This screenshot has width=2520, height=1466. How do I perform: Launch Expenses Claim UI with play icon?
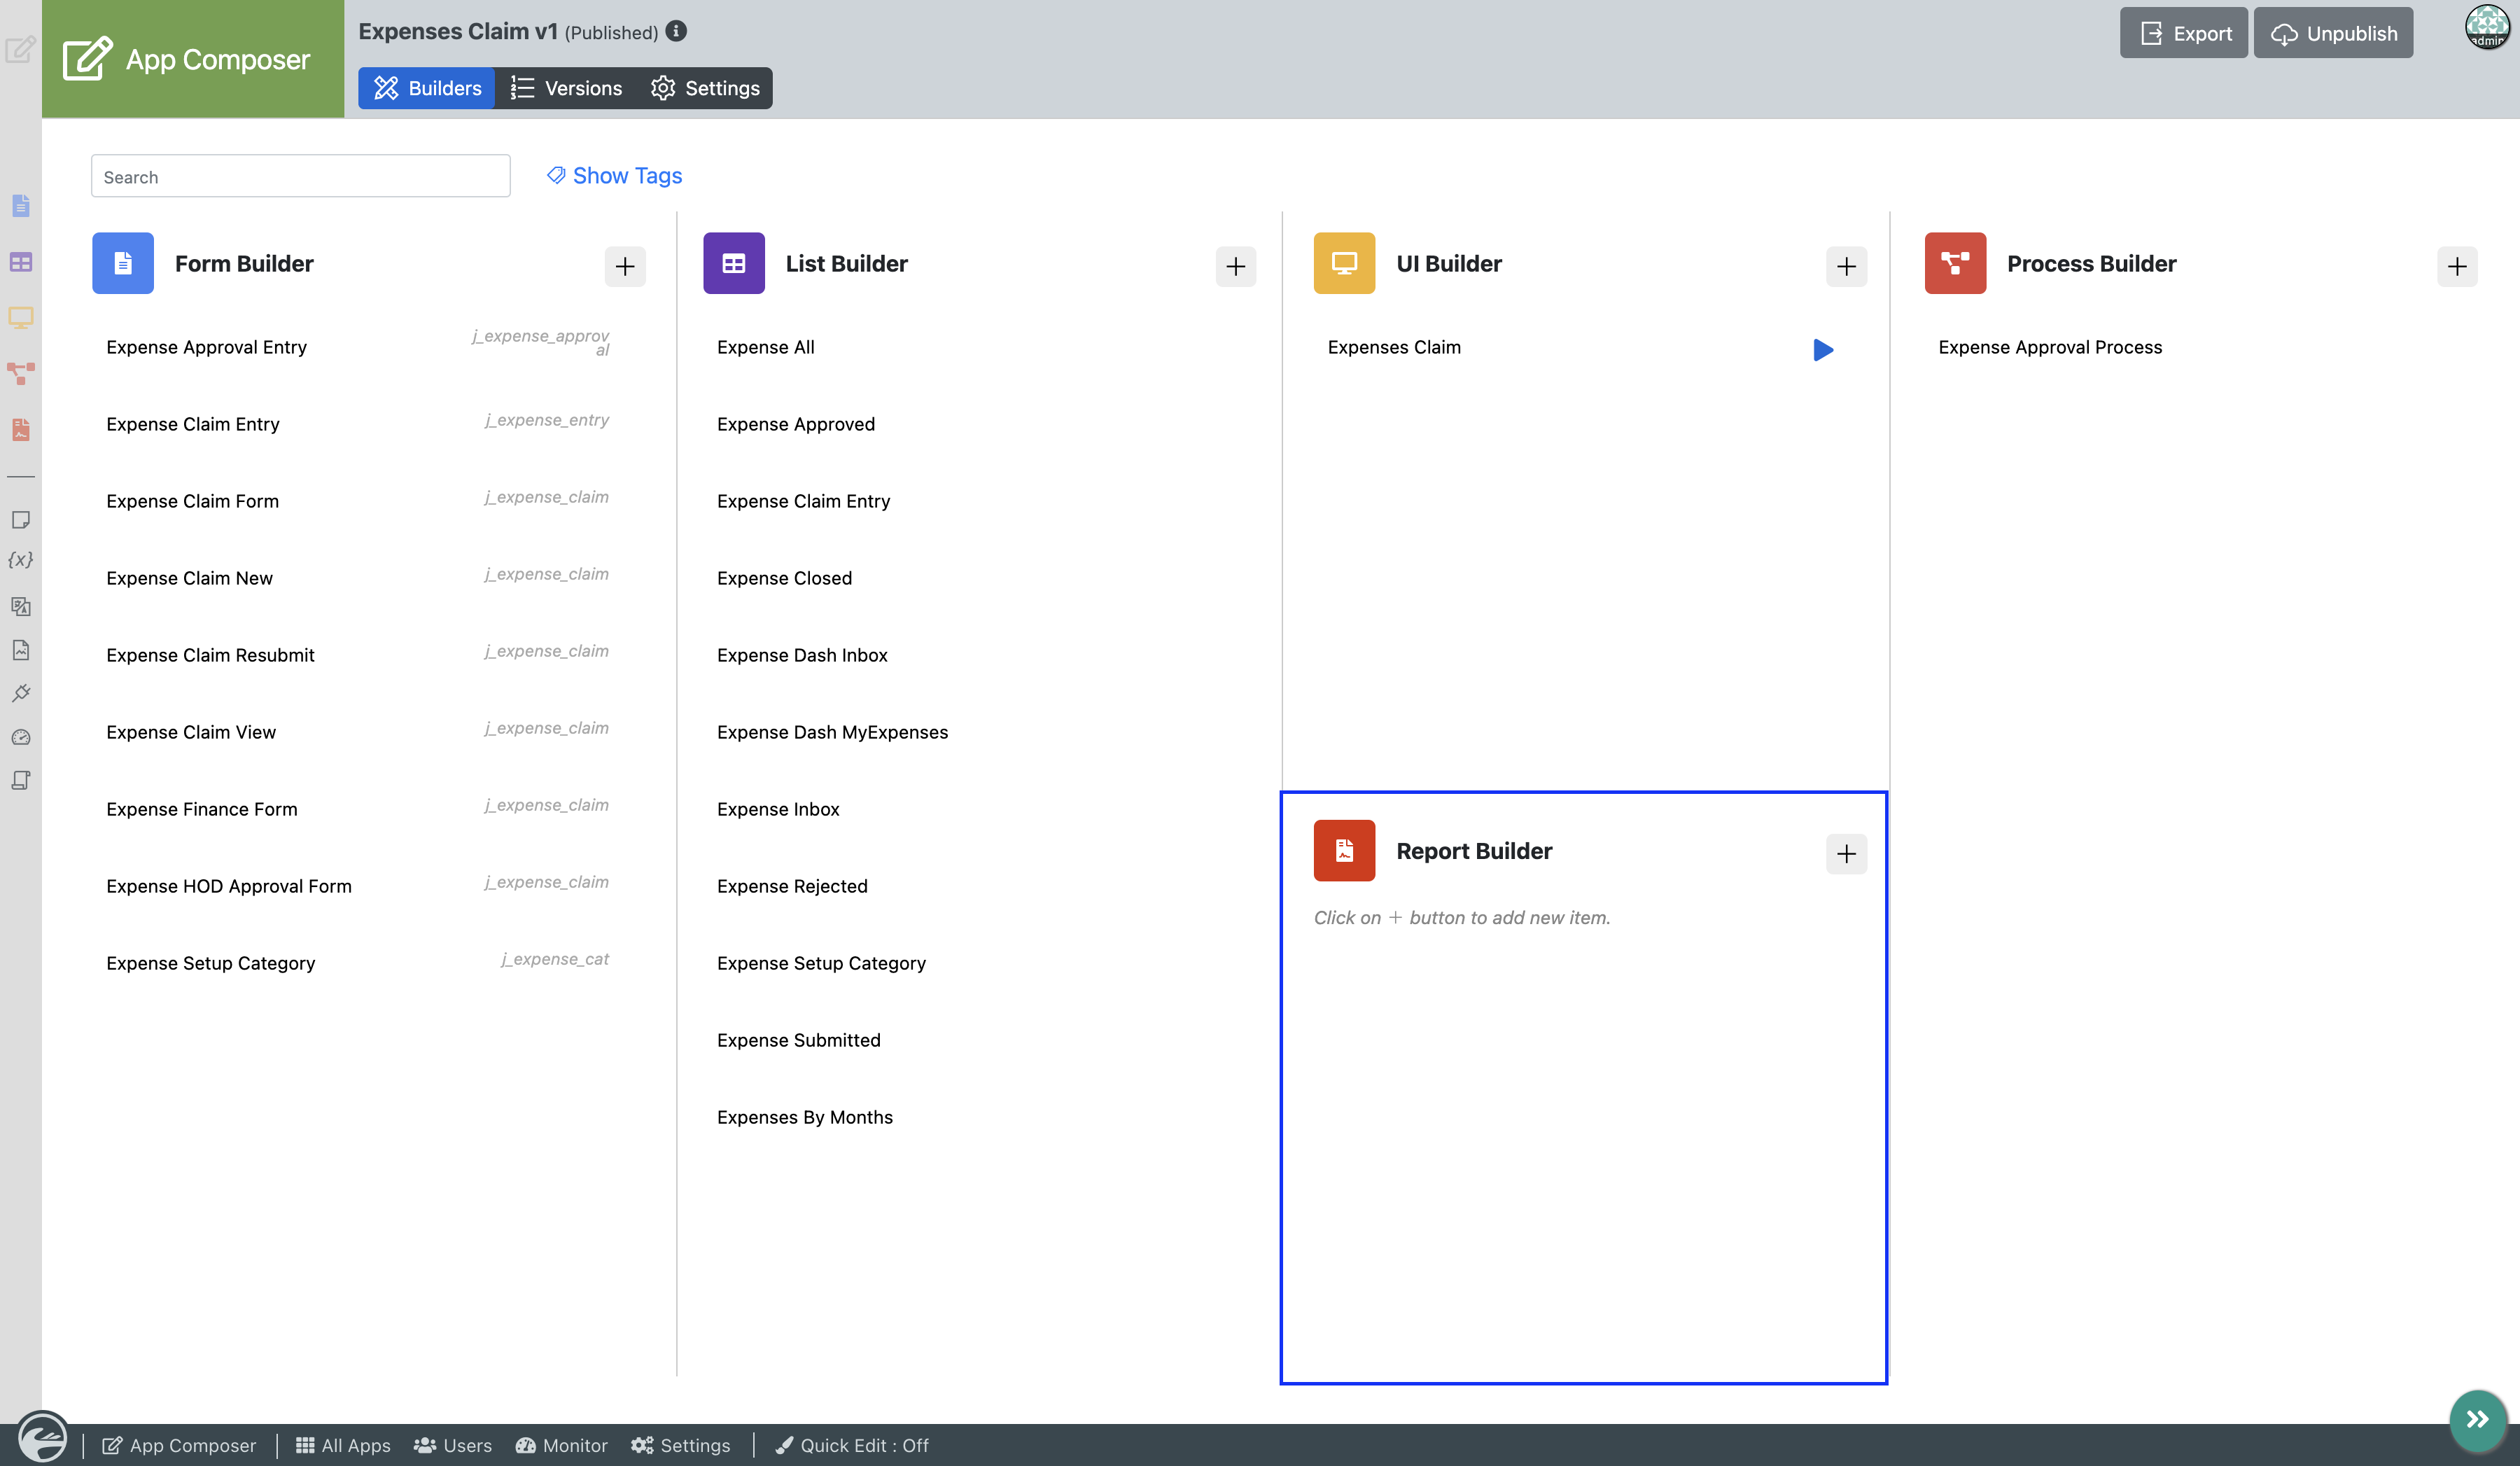[x=1822, y=349]
